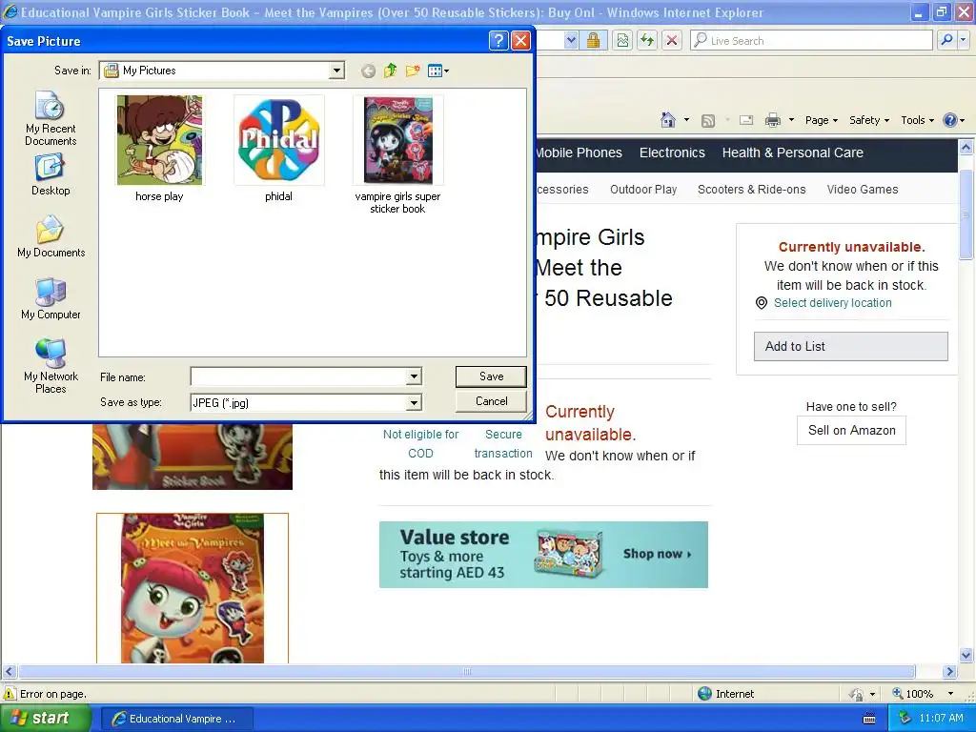Click Error on page warning icon

pos(10,694)
